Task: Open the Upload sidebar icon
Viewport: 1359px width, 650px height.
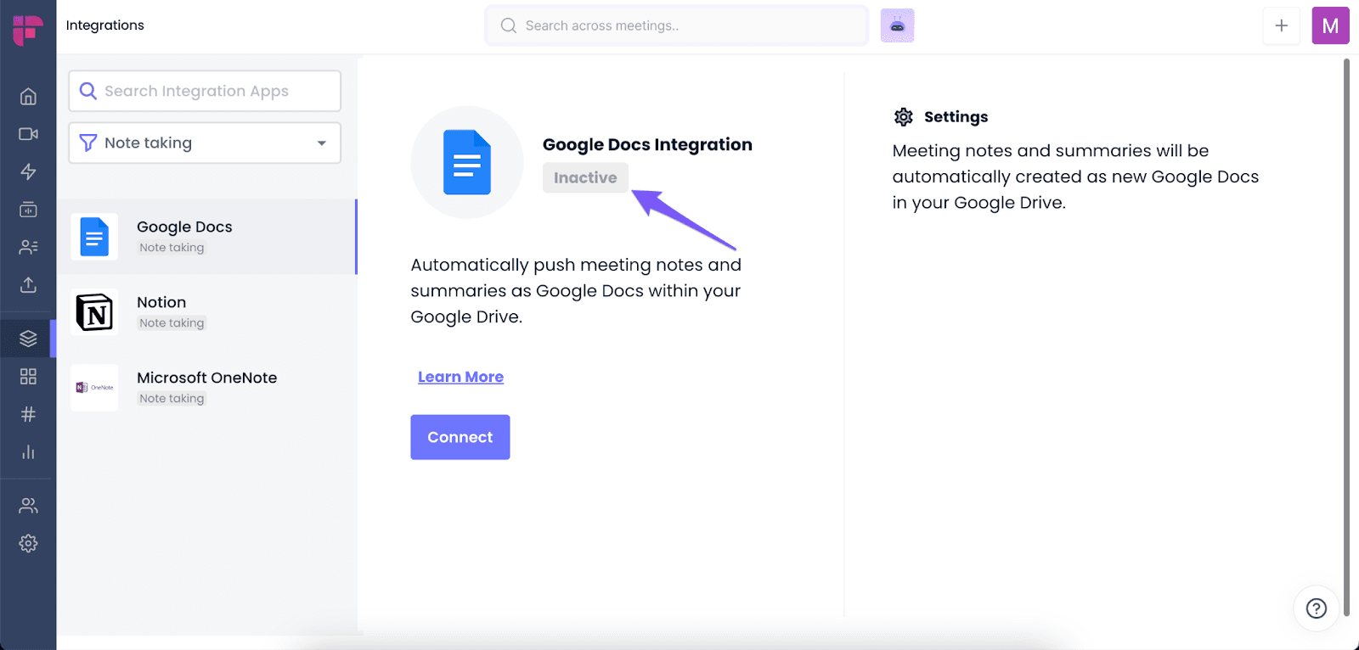Action: [28, 284]
